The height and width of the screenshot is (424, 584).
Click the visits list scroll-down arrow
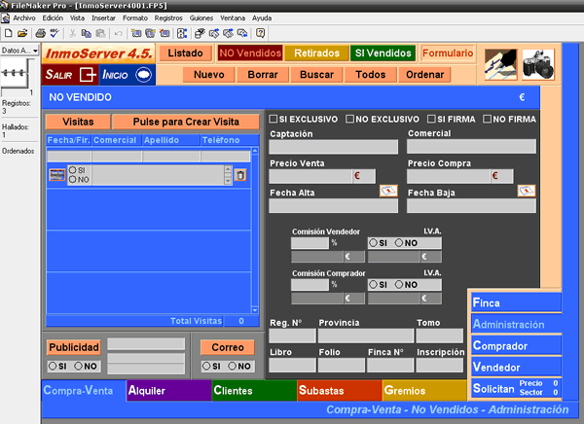255,310
